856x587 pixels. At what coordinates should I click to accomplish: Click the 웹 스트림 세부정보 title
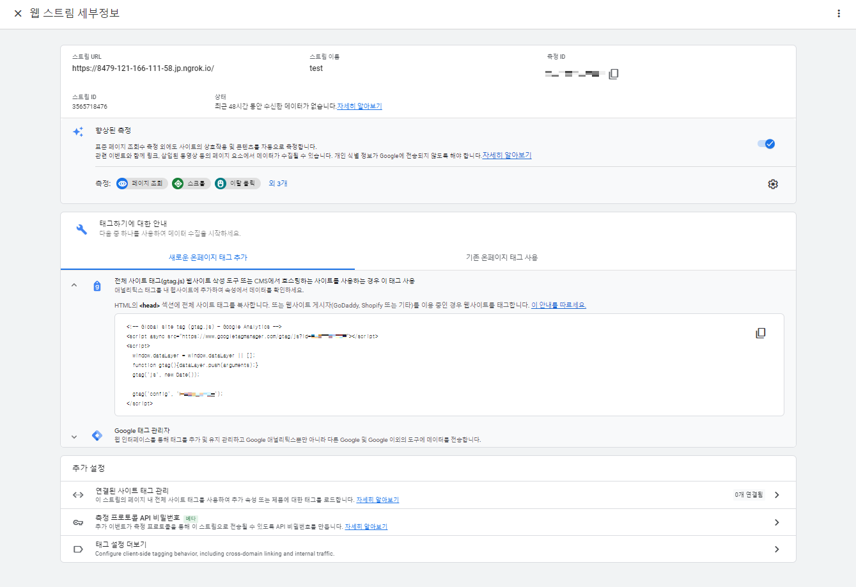tap(75, 13)
